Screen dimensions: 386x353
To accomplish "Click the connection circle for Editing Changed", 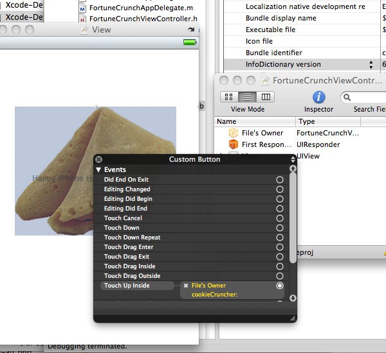I will (280, 189).
